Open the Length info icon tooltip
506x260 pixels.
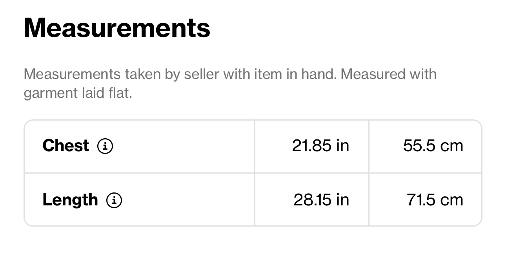click(x=114, y=200)
